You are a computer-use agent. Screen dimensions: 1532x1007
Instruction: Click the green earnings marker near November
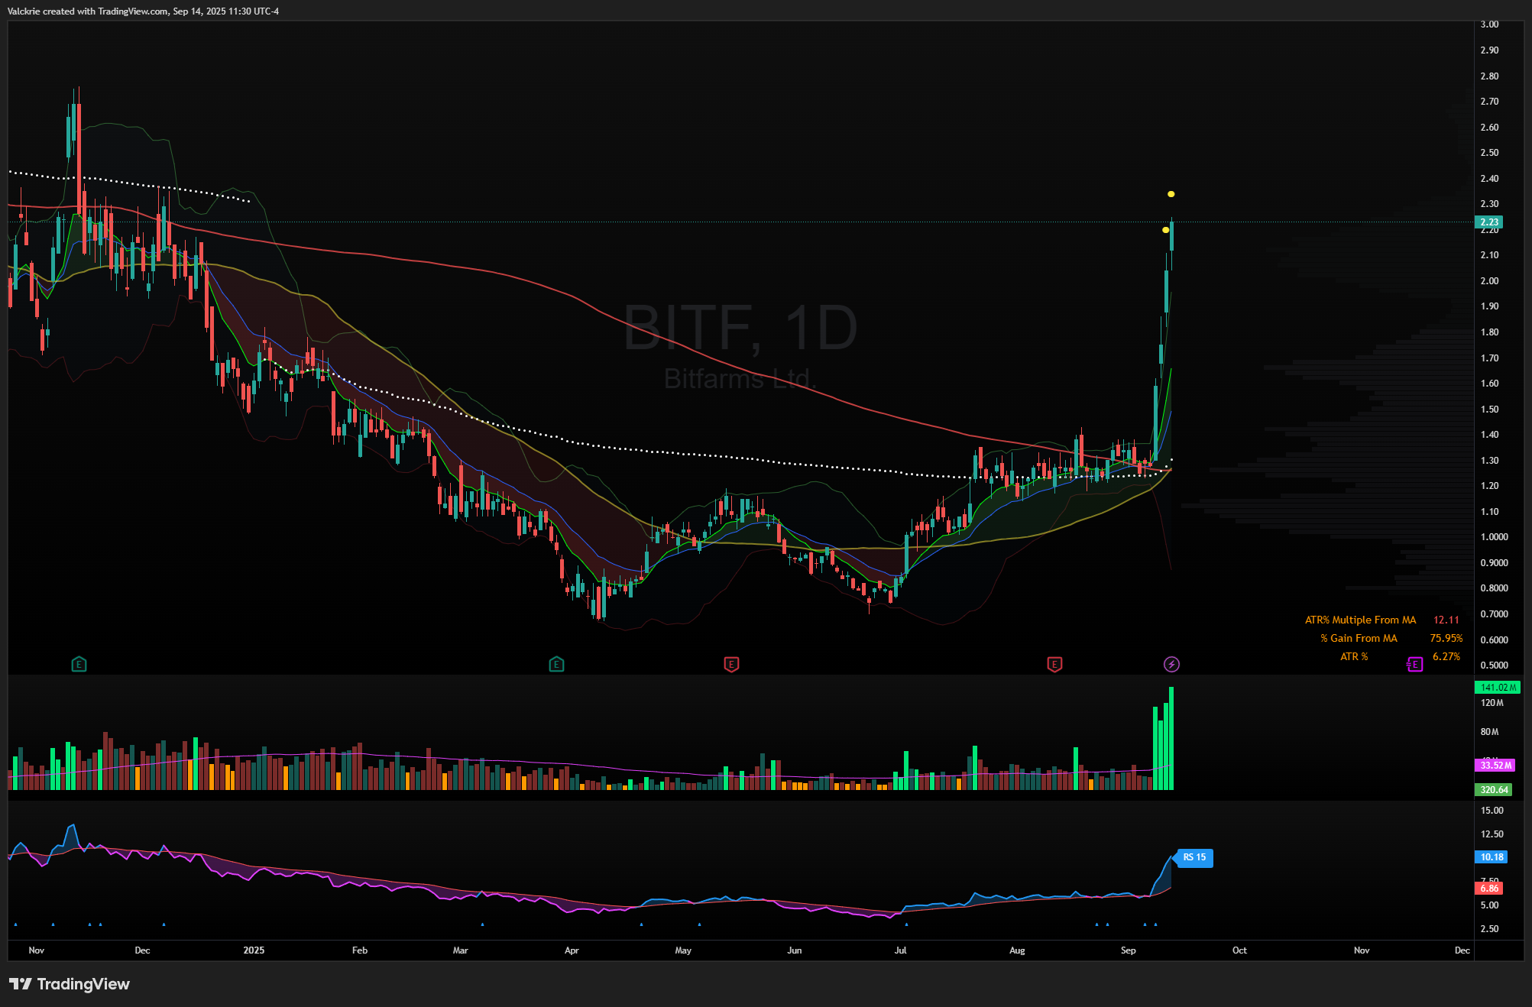tap(79, 664)
